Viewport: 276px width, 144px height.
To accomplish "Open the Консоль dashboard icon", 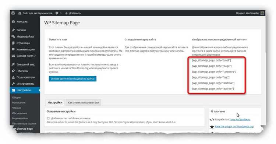I will click(x=13, y=22).
